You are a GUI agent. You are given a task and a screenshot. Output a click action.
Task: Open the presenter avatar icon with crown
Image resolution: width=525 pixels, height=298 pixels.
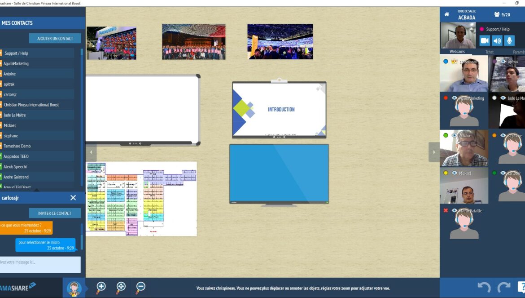(x=74, y=288)
